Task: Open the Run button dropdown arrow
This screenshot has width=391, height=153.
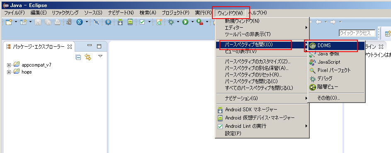Action: click(x=192, y=22)
